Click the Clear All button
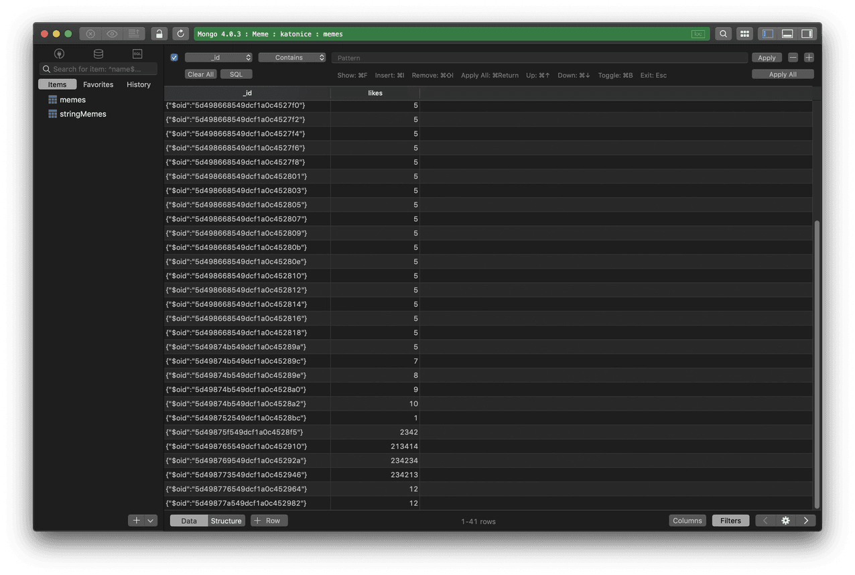 click(x=200, y=74)
